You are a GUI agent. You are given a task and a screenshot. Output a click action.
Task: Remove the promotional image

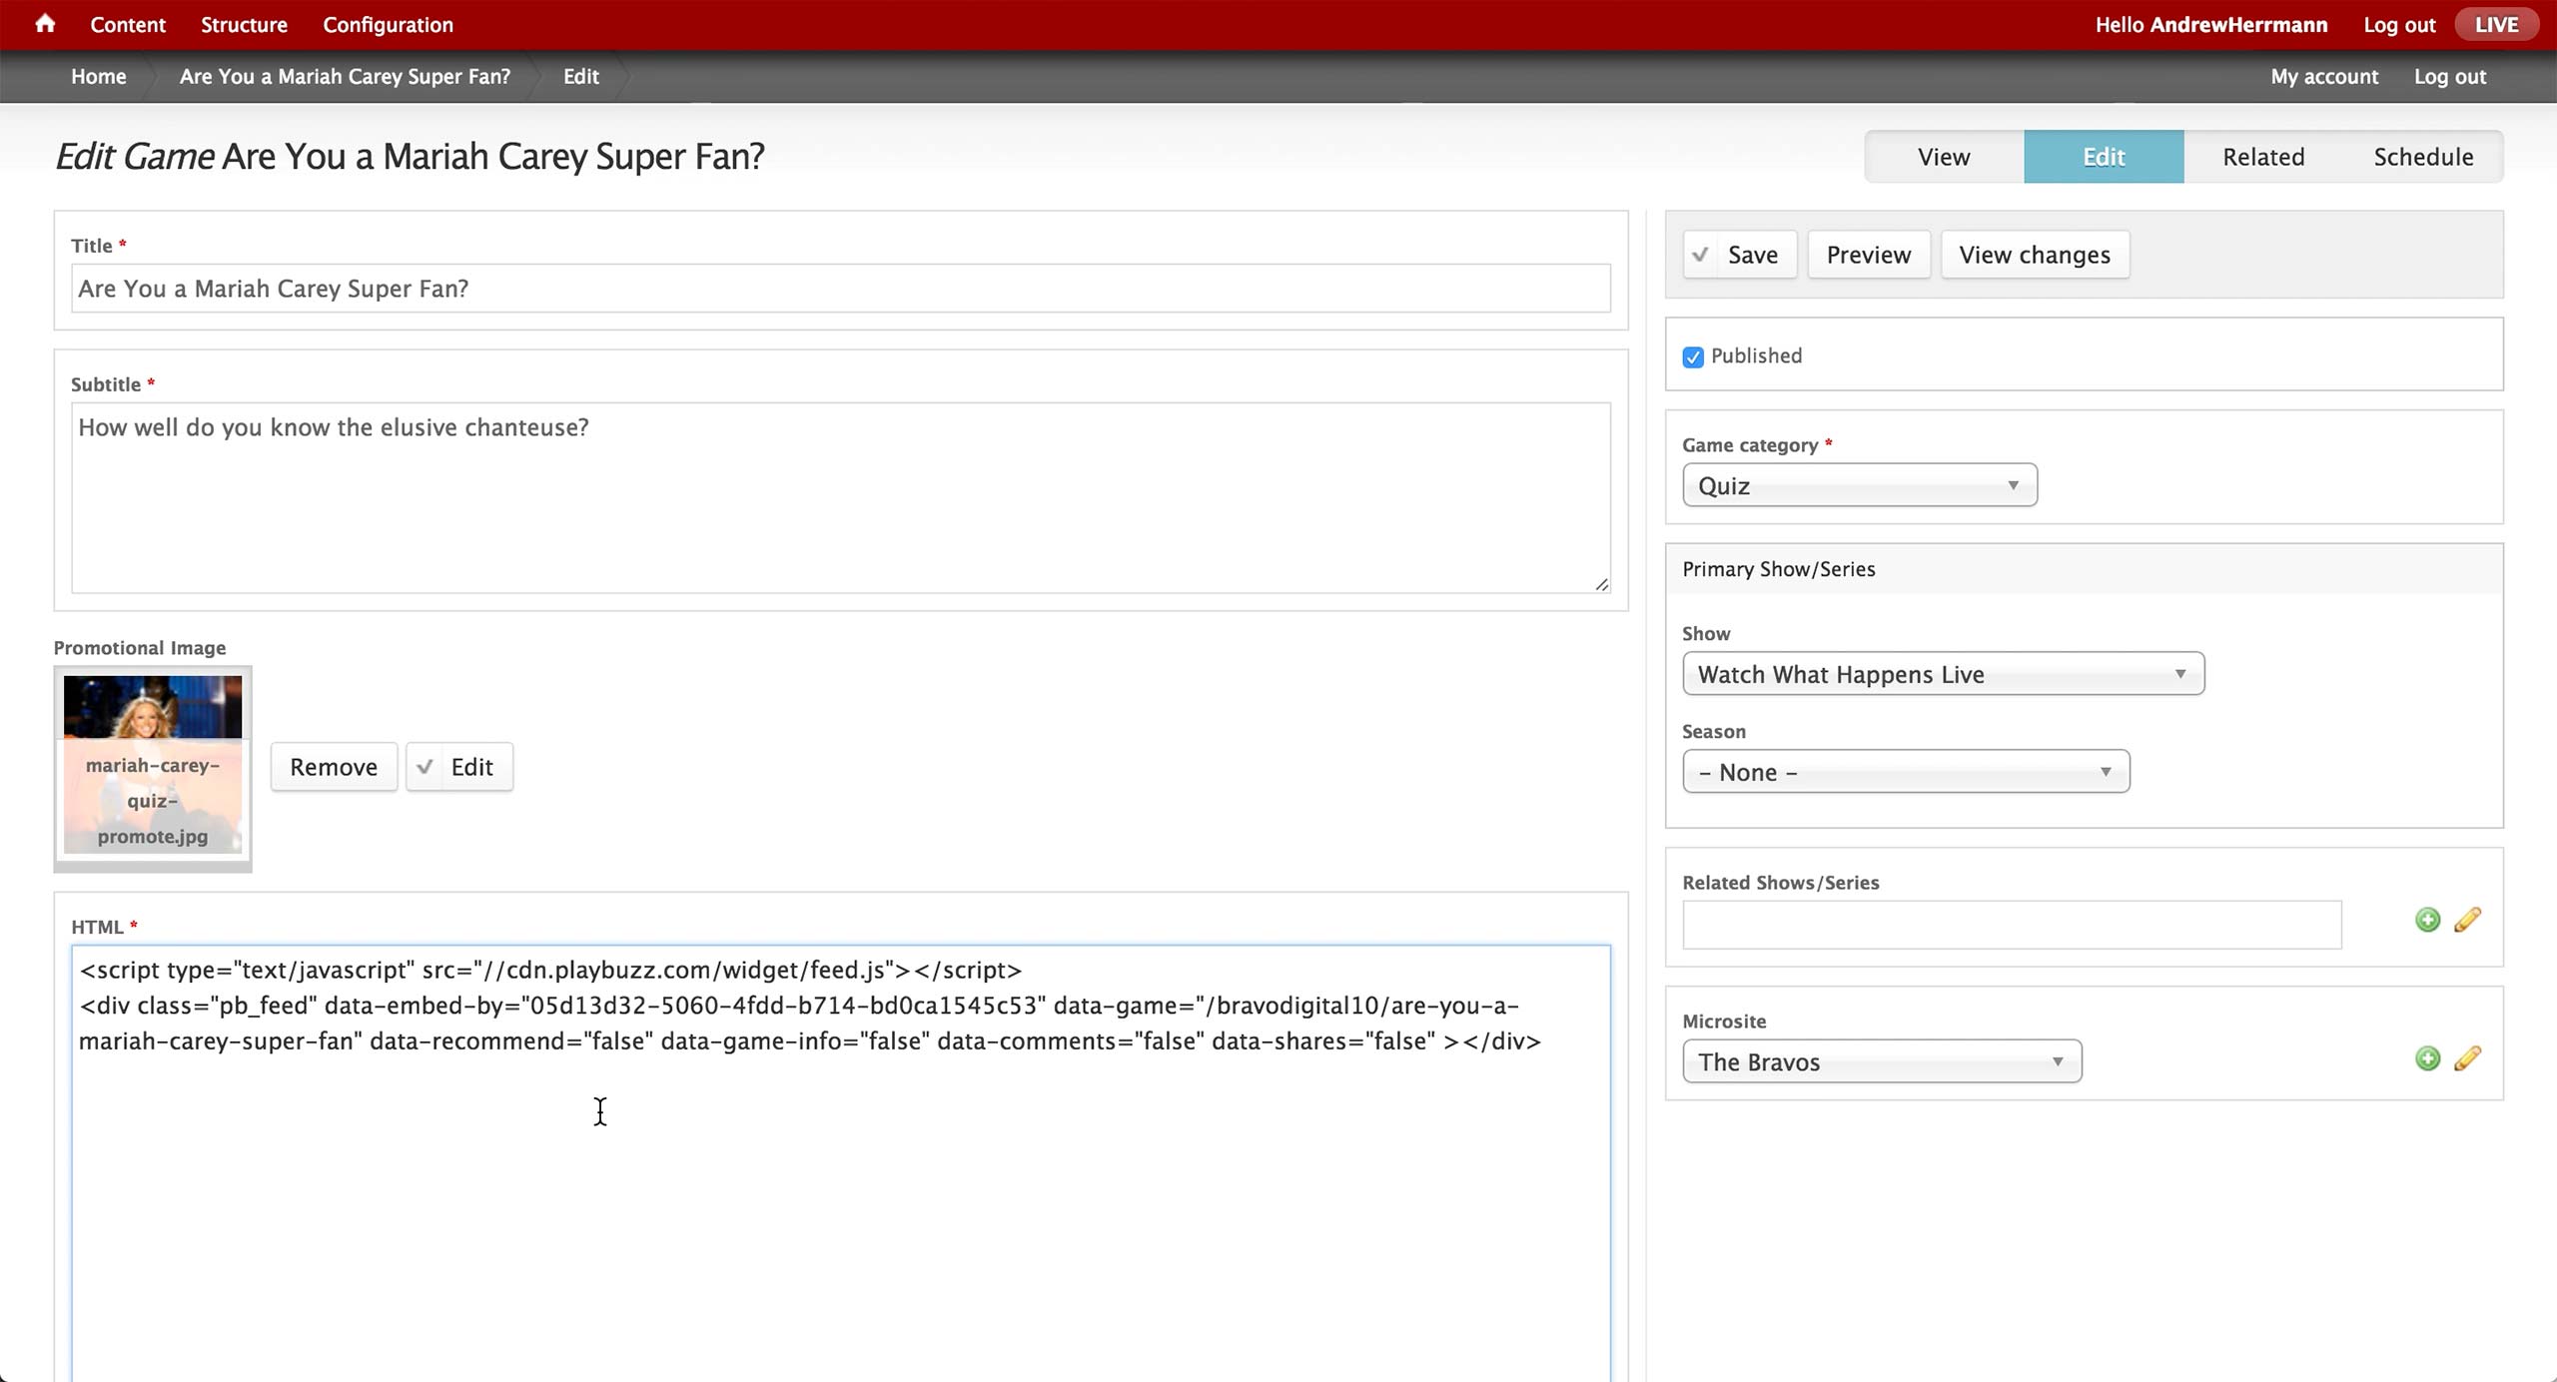334,767
